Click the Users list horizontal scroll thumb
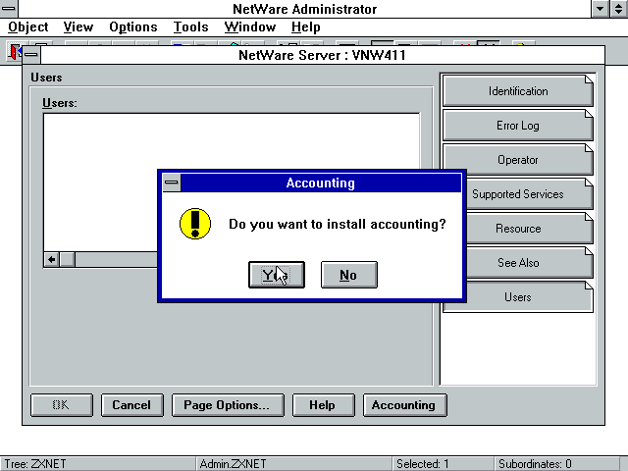 point(67,259)
